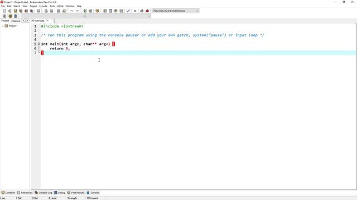Open the first class browser combo box

54,16
